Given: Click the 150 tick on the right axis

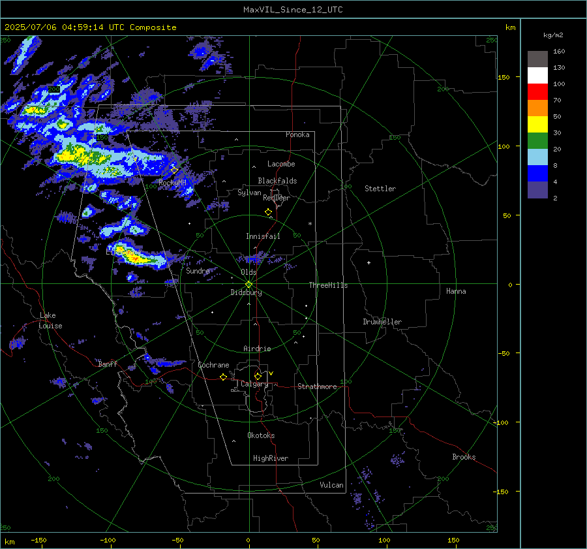Looking at the screenshot, I should (x=504, y=77).
